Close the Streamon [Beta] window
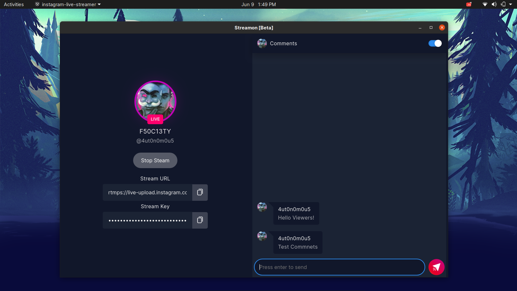This screenshot has width=517, height=291. pos(442,27)
